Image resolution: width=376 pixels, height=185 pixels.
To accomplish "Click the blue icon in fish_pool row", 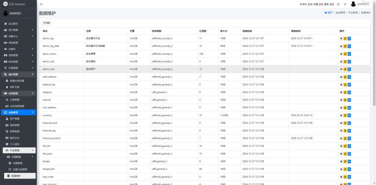I will [349, 153].
